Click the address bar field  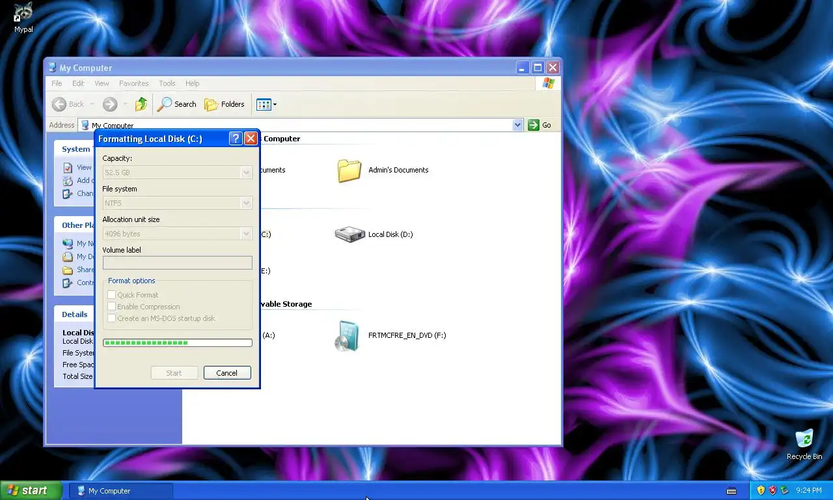pyautogui.click(x=300, y=125)
